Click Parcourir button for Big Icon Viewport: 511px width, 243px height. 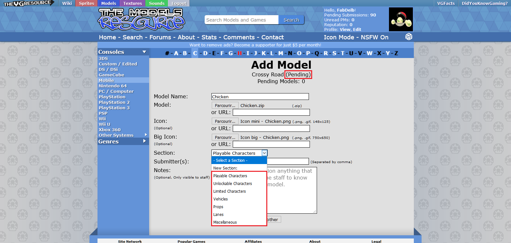(225, 137)
